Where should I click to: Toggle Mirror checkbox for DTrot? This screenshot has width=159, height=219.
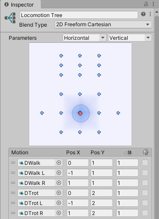pos(145,193)
